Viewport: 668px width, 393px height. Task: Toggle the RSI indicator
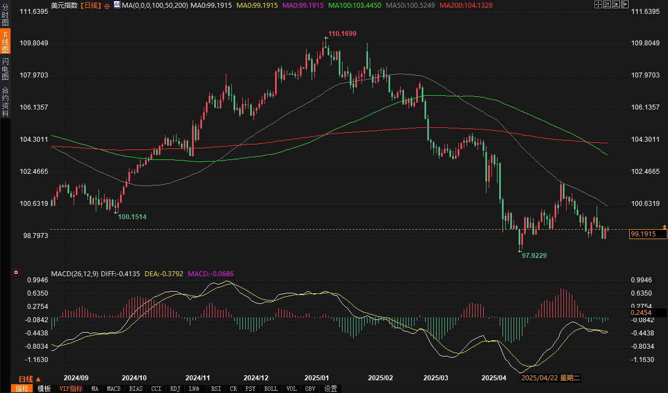pyautogui.click(x=216, y=389)
